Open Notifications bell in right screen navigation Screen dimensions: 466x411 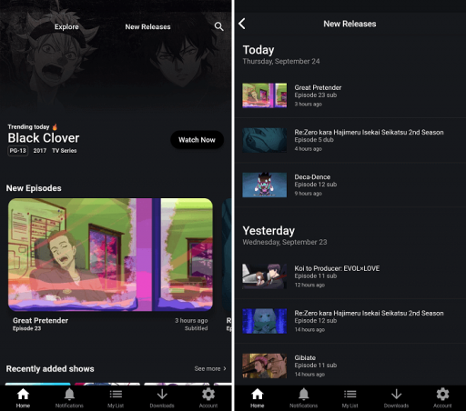pyautogui.click(x=304, y=395)
